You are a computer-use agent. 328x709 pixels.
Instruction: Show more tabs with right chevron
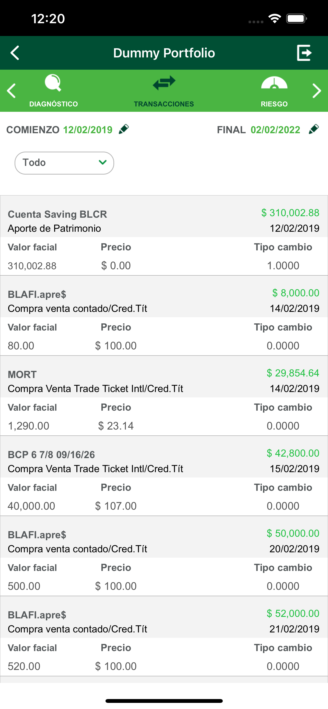pos(317,91)
